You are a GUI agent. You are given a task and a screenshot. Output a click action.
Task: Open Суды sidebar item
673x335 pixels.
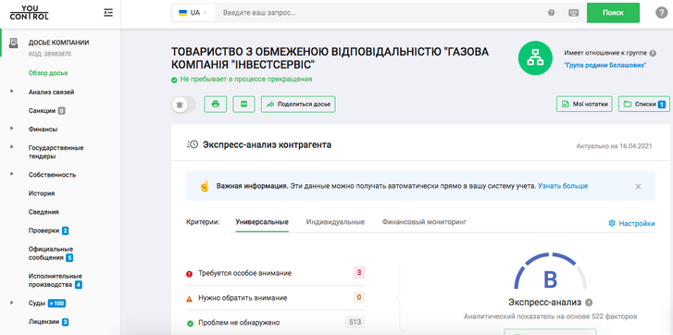click(37, 304)
